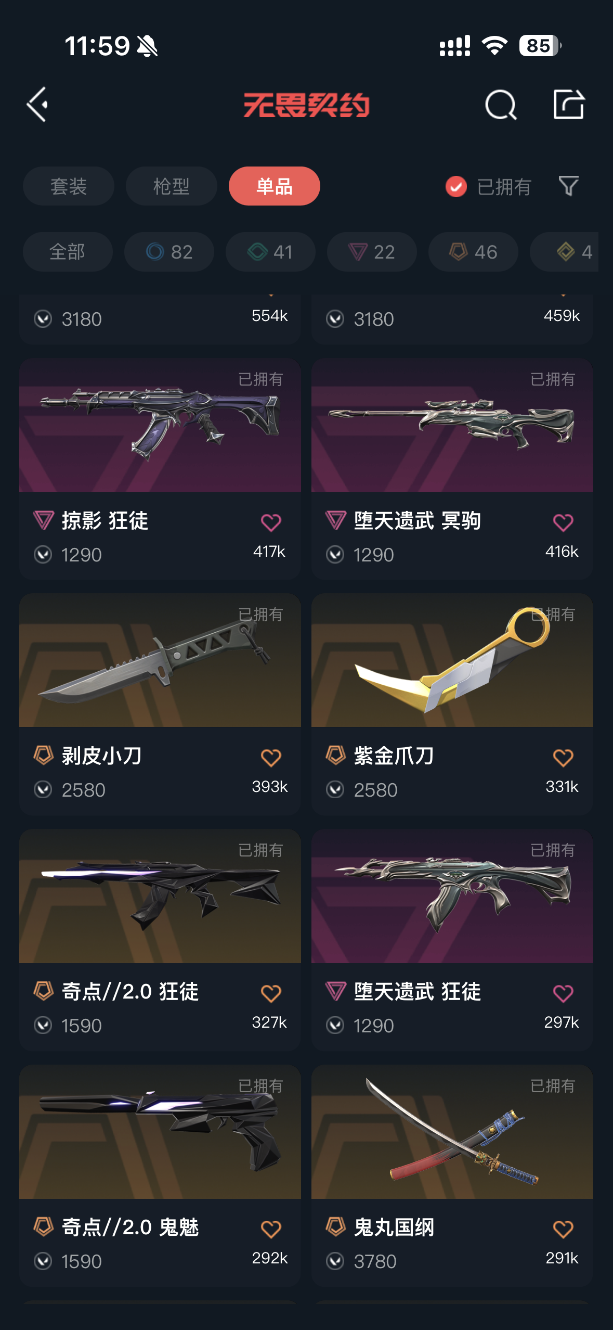The image size is (613, 1330).
Task: Heart the 堕天遗武 狂徒 skin
Action: [563, 993]
